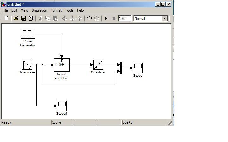The height and width of the screenshot is (142, 228).
Task: Click the Ready status text
Action: point(6,122)
